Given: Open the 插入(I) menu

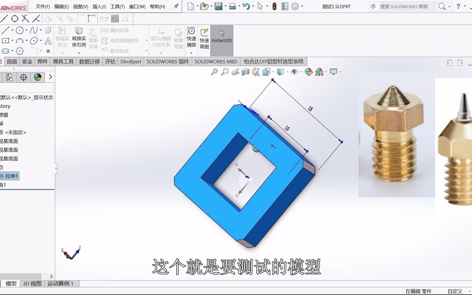Looking at the screenshot, I should (99, 7).
